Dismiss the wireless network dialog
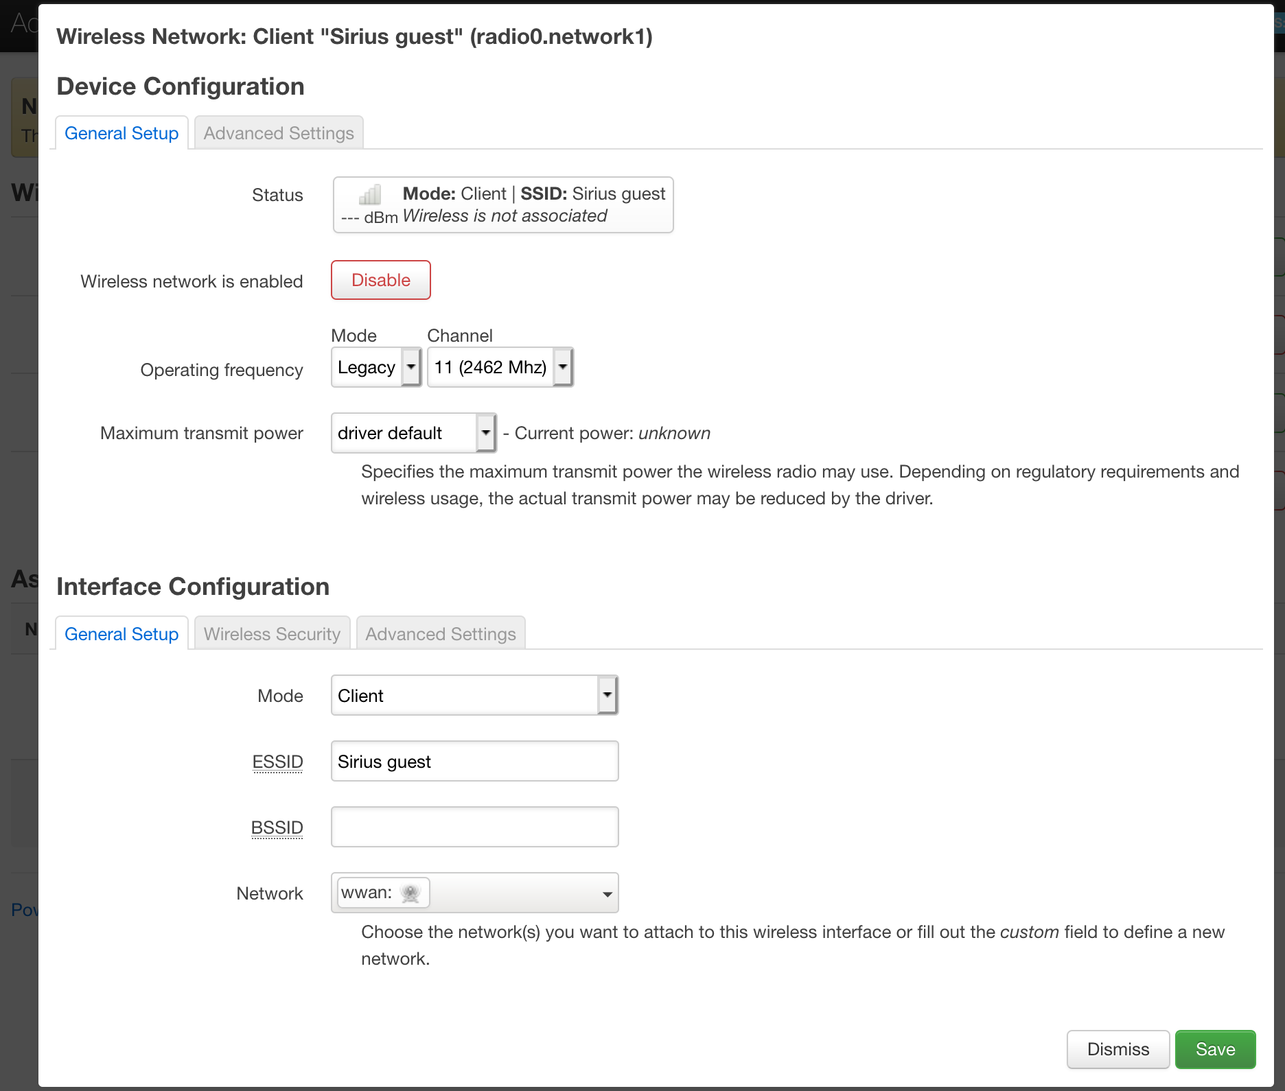Screen dimensions: 1285x1091 [x=1118, y=1049]
